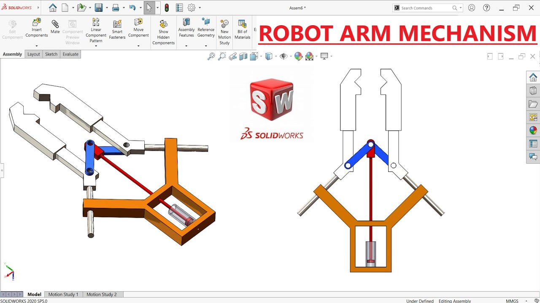The image size is (540, 303).
Task: Open the Options gear icon
Action: (x=192, y=8)
